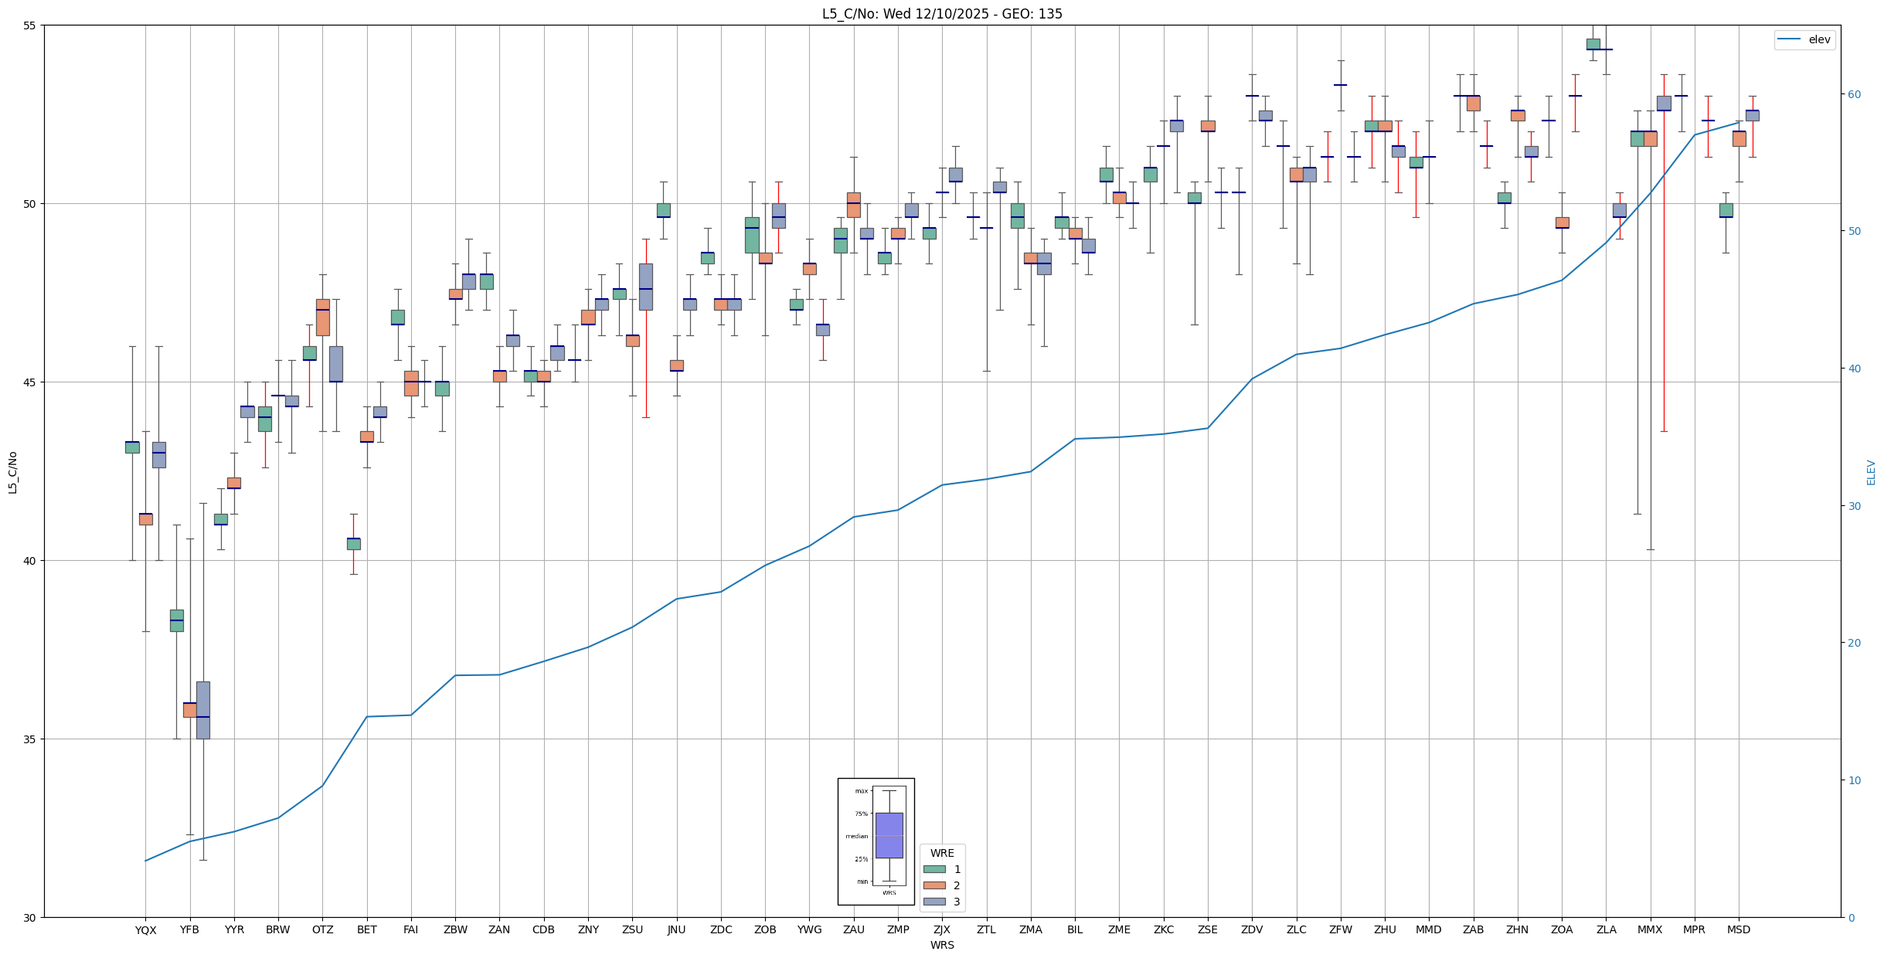This screenshot has width=1884, height=958.
Task: Click the WRS x-axis label
Action: (942, 945)
